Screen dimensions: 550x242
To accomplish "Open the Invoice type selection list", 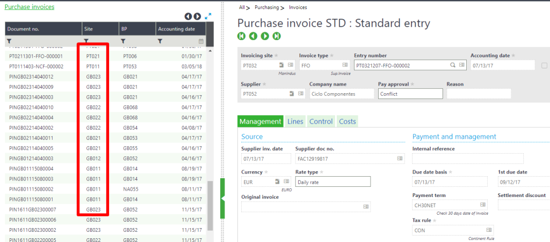I will coord(344,65).
